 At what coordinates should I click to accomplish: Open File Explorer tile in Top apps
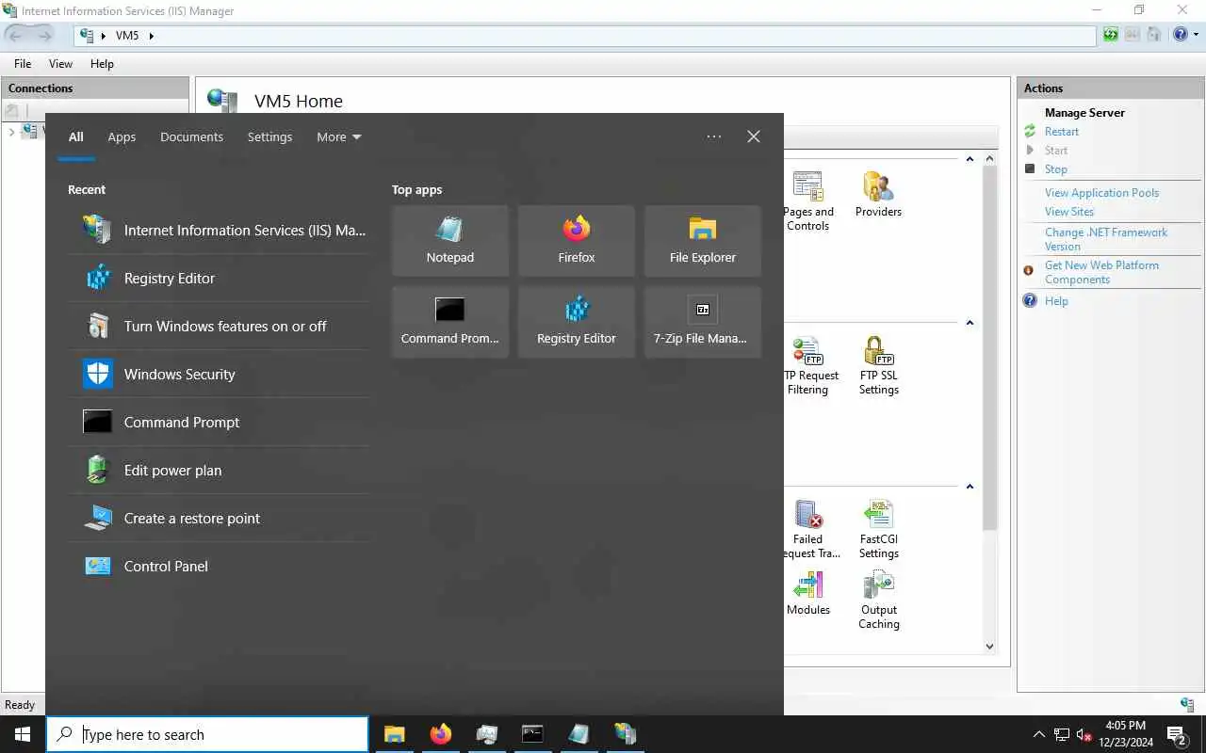point(702,241)
